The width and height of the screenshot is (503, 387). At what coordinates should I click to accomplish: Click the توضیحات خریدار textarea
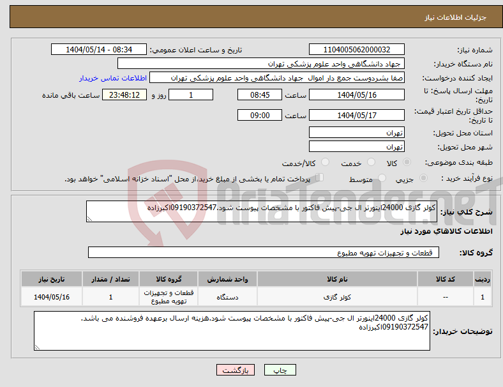coord(232,331)
